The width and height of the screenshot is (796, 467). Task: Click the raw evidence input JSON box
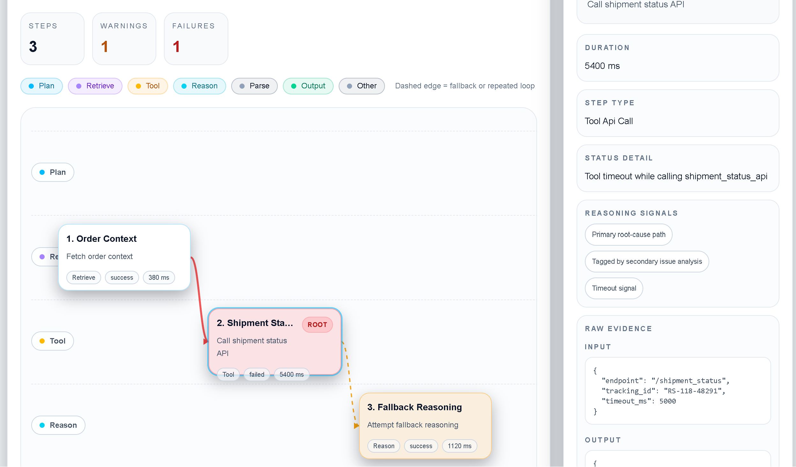point(678,391)
